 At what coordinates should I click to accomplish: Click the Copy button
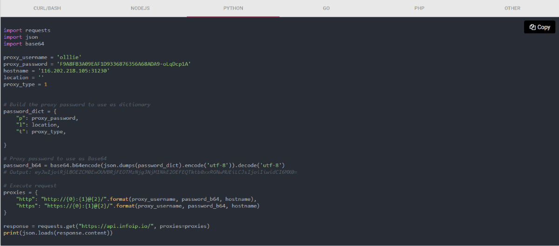click(x=539, y=27)
